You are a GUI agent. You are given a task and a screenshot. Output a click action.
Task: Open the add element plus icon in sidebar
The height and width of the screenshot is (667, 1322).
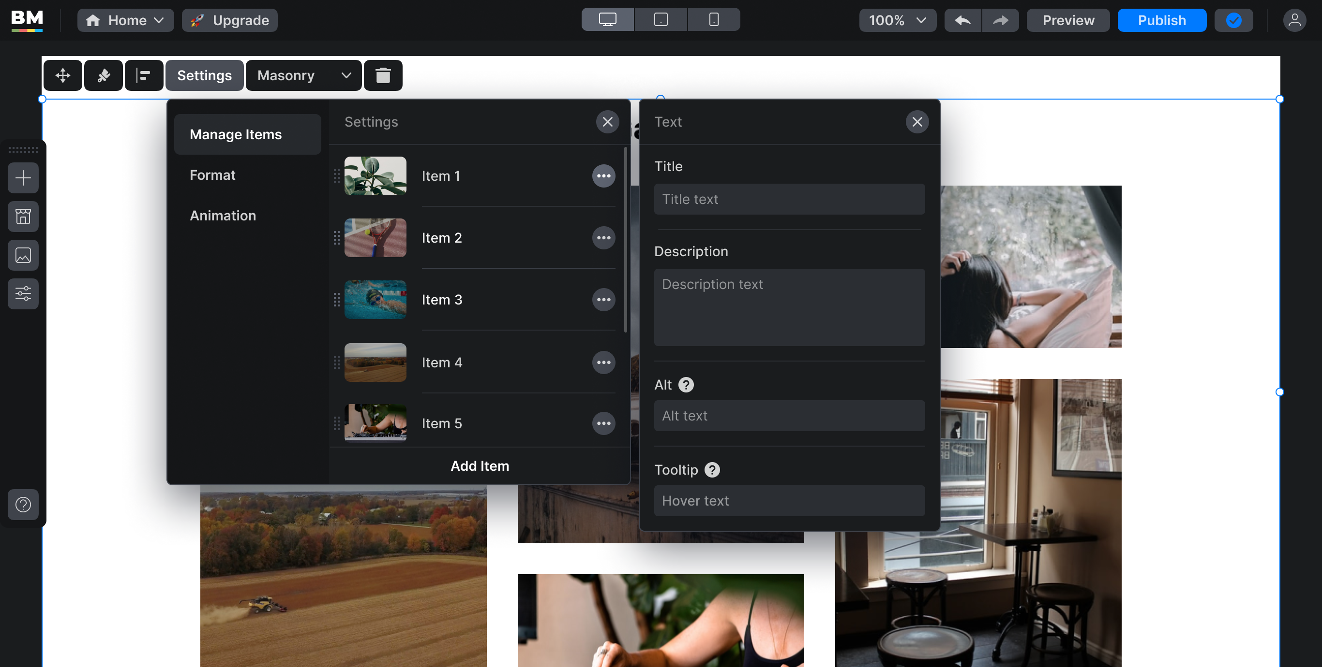click(x=23, y=178)
